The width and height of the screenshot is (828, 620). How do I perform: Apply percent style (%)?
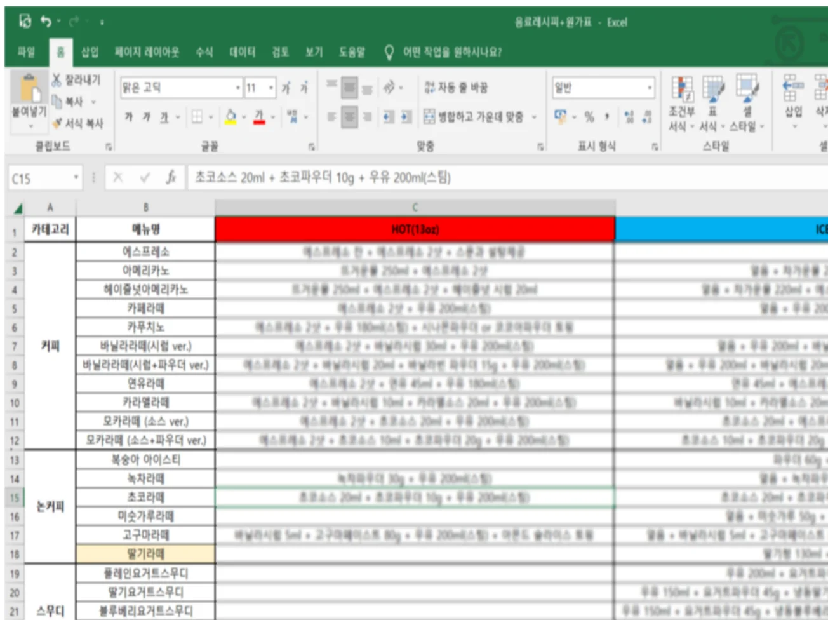point(590,117)
